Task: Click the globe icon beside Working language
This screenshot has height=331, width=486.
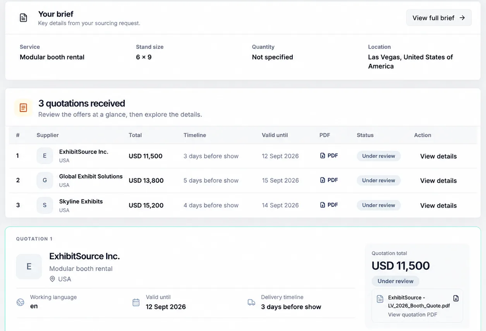Action: (21, 302)
